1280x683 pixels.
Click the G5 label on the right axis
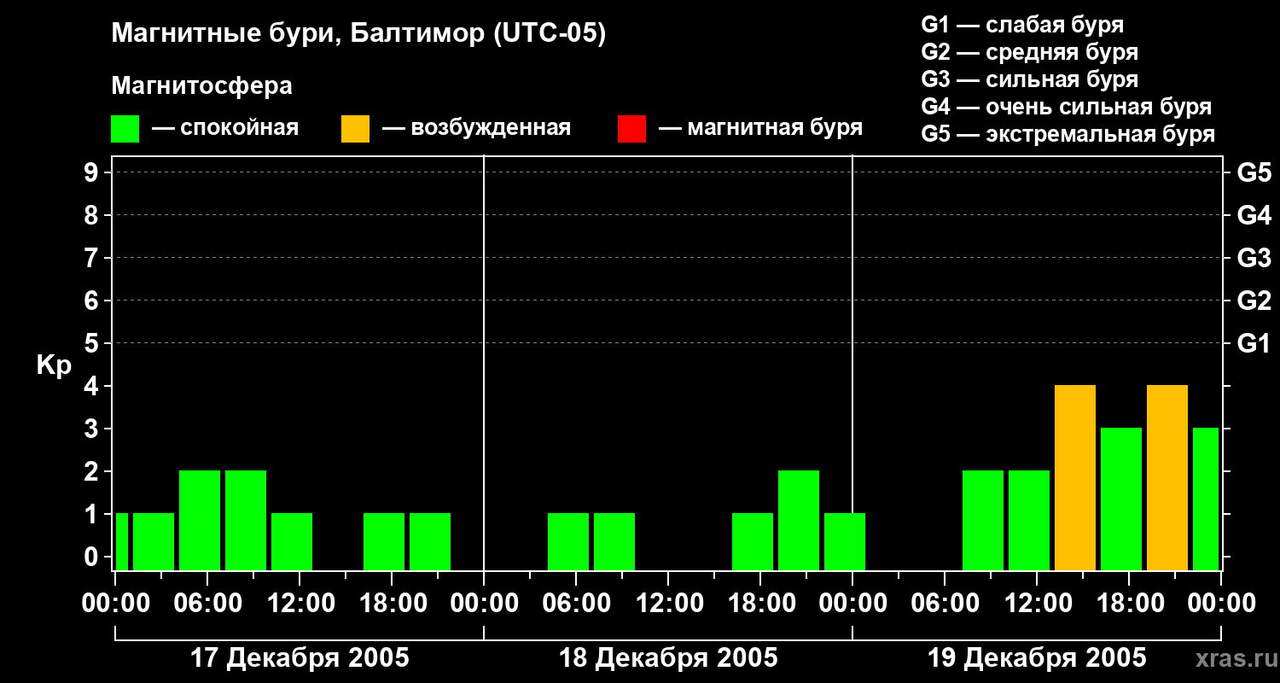point(1254,172)
